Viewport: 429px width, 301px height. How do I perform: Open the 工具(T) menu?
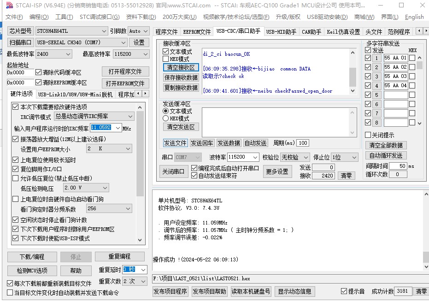pyautogui.click(x=64, y=17)
